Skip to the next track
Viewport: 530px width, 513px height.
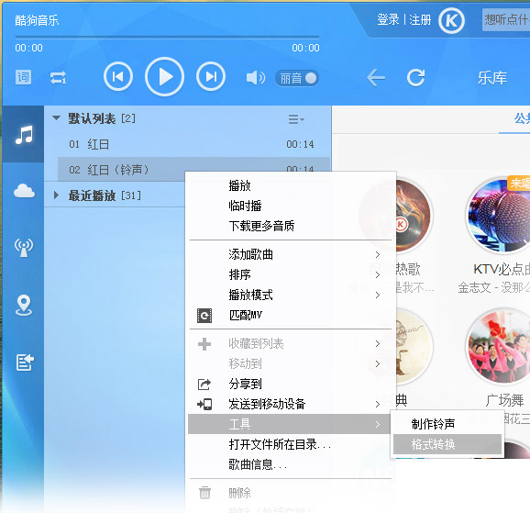click(211, 77)
